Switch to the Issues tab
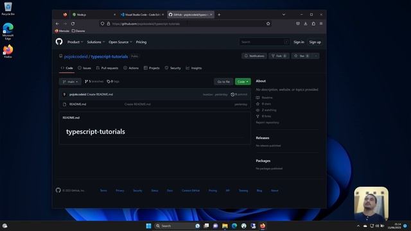411x231 pixels. 84,68
